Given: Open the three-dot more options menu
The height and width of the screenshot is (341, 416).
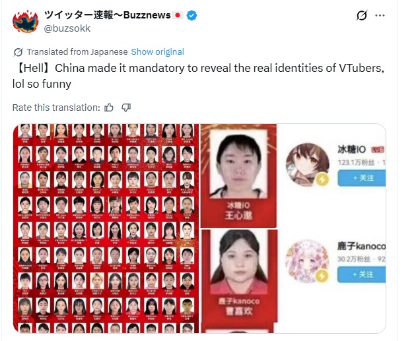Looking at the screenshot, I should (380, 15).
